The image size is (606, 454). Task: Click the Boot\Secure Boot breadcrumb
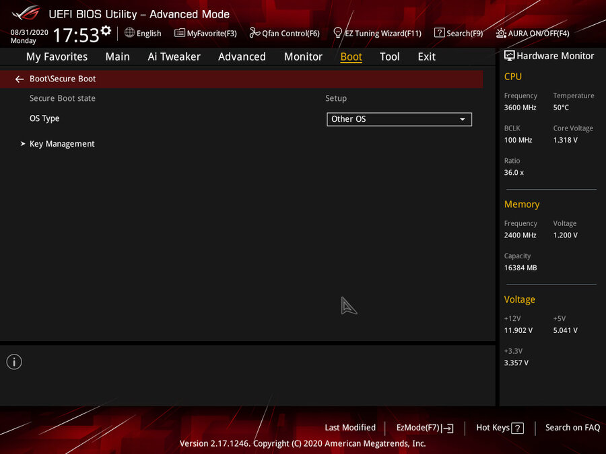click(63, 79)
